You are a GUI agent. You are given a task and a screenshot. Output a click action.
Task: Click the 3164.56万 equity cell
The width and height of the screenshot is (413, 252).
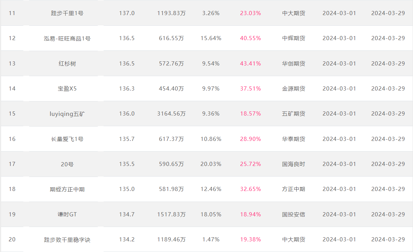click(x=172, y=113)
